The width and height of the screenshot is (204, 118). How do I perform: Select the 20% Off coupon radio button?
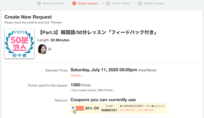point(73,108)
